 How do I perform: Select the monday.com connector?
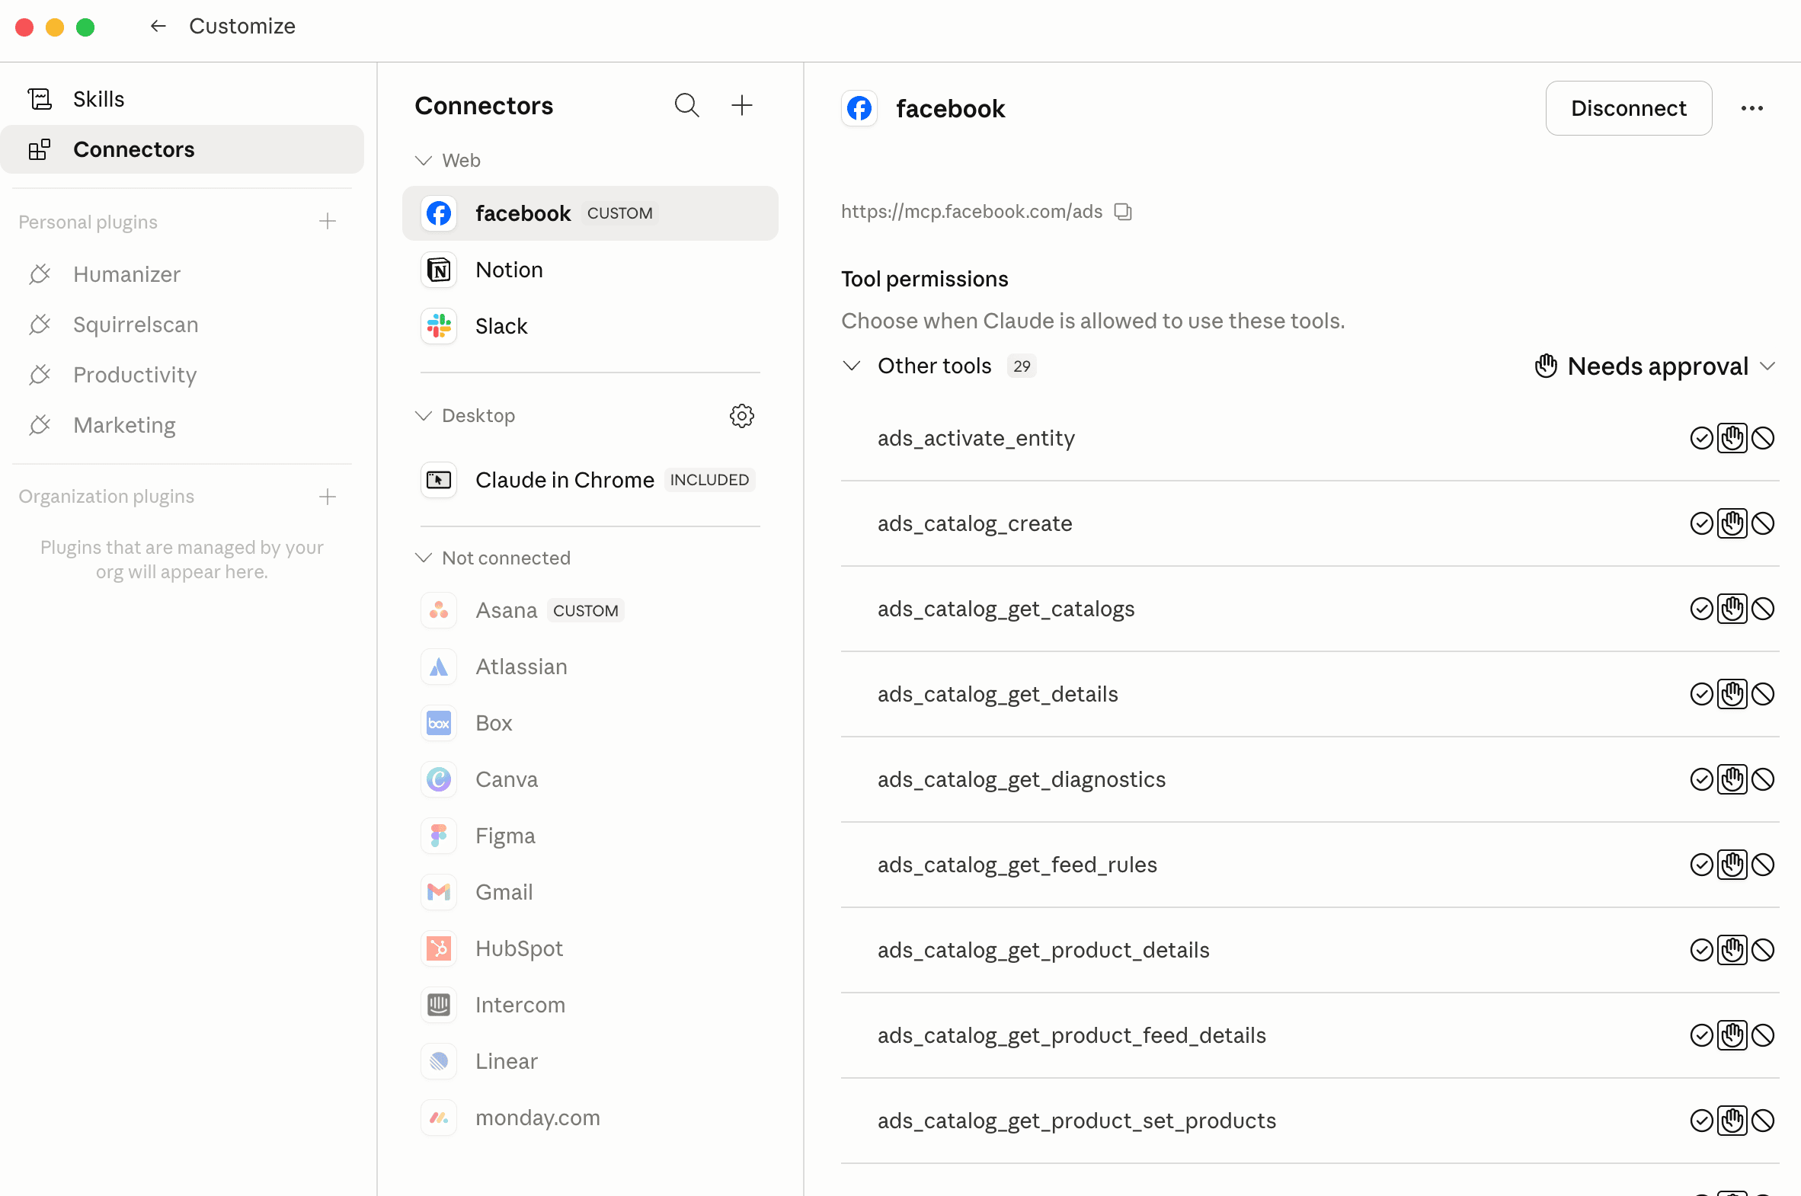pos(590,1118)
